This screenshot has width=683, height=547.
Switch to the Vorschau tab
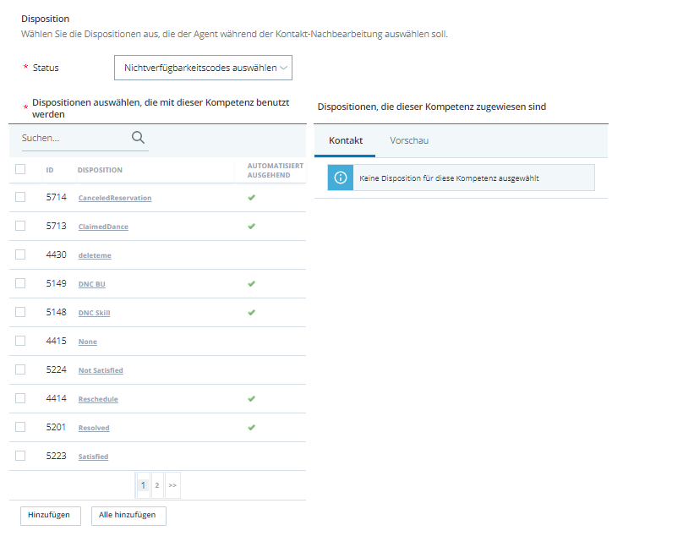[x=409, y=140]
